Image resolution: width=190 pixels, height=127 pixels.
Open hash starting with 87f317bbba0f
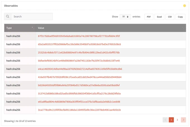(79, 36)
